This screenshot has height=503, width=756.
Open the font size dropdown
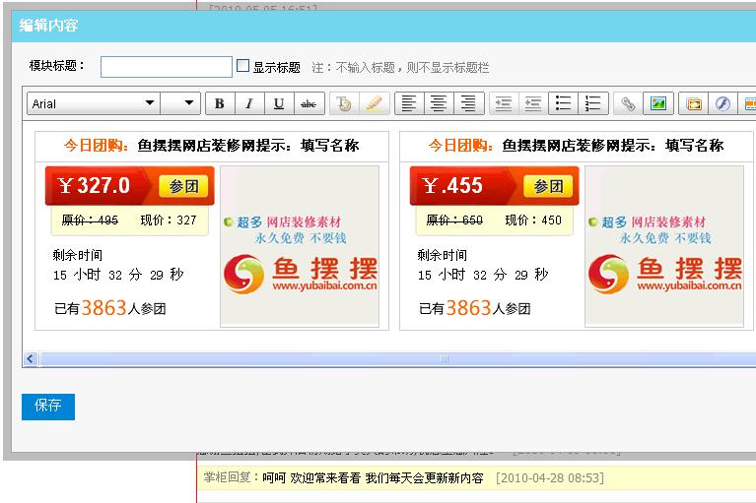tap(180, 103)
